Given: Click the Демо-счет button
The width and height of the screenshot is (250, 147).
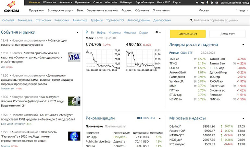Looking at the screenshot, I should click(227, 34).
